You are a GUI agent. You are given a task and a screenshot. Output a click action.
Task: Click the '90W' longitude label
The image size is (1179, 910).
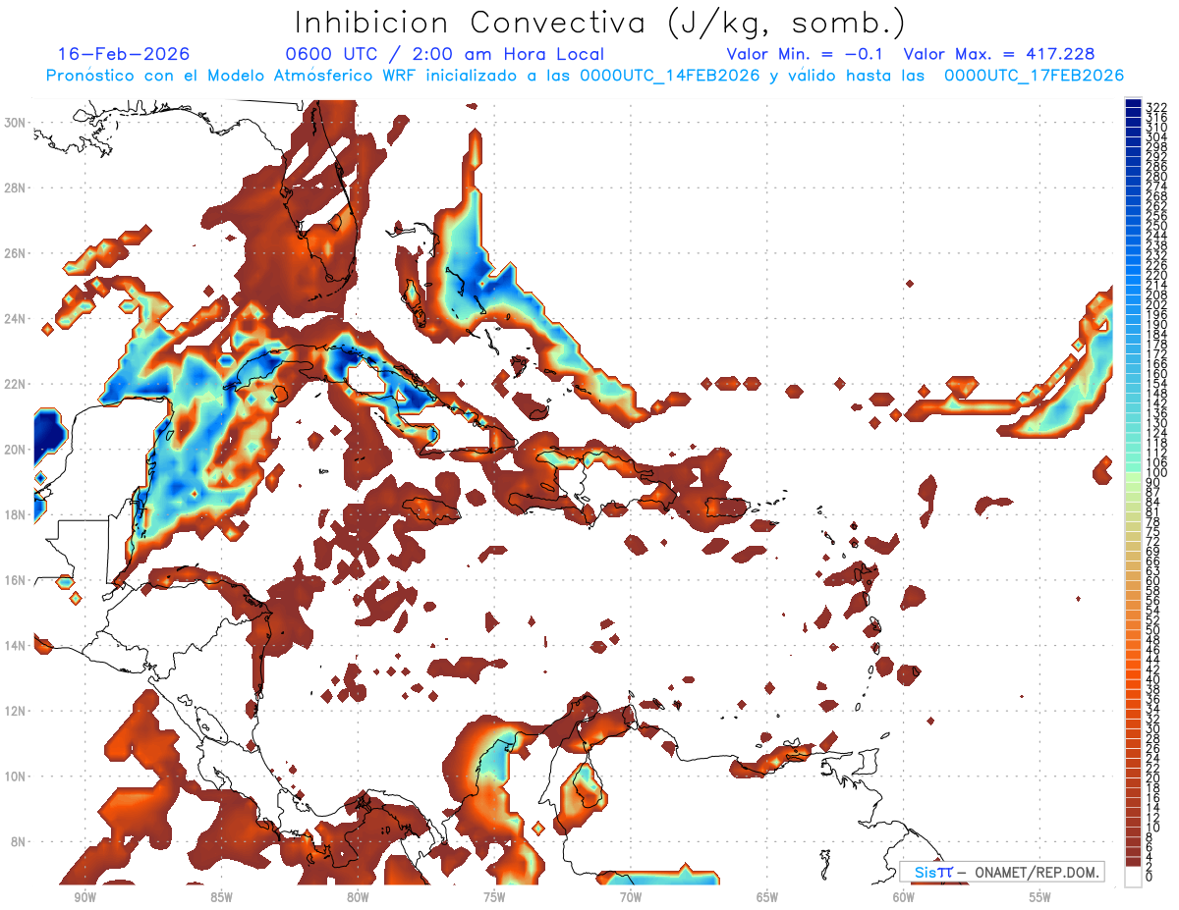click(84, 897)
